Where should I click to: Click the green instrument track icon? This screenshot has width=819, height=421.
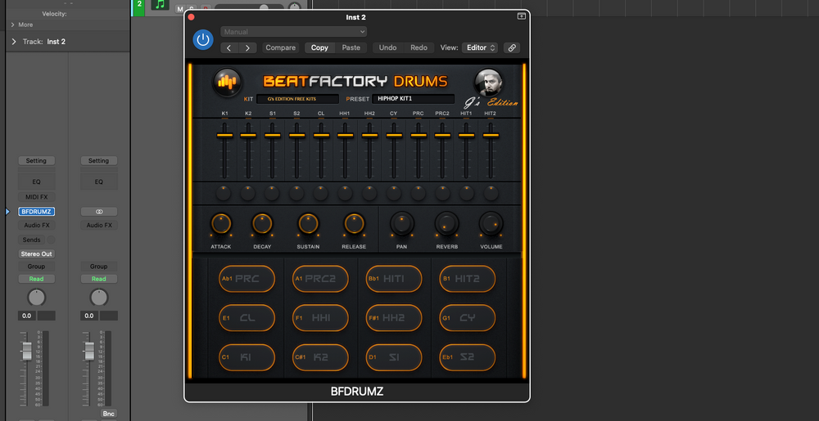click(x=160, y=5)
